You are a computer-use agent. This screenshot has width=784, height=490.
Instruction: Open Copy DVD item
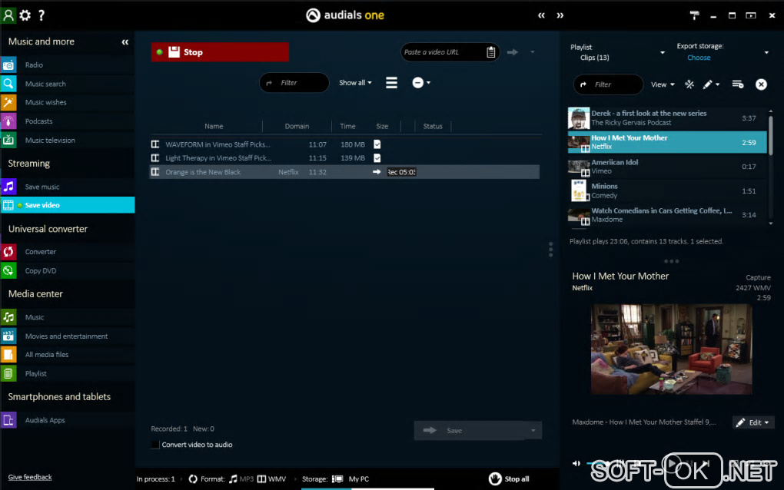click(41, 270)
